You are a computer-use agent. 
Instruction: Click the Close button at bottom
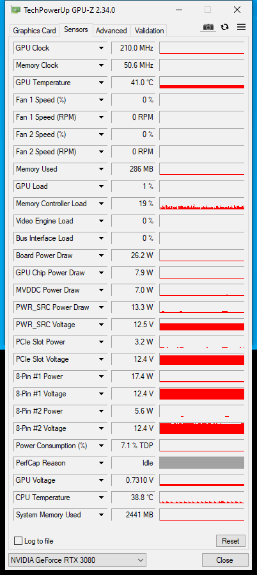[225, 560]
